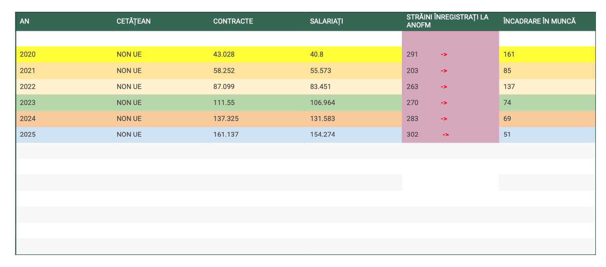
Task: Click the 2025 year cell
Action: coord(28,135)
